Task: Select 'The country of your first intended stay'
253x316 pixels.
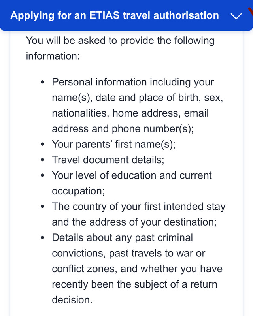Action: [x=139, y=207]
